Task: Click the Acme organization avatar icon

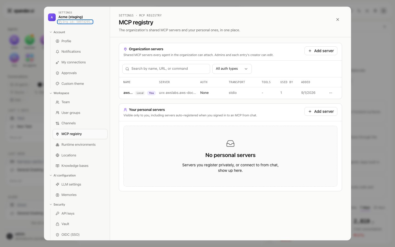Action: click(52, 17)
